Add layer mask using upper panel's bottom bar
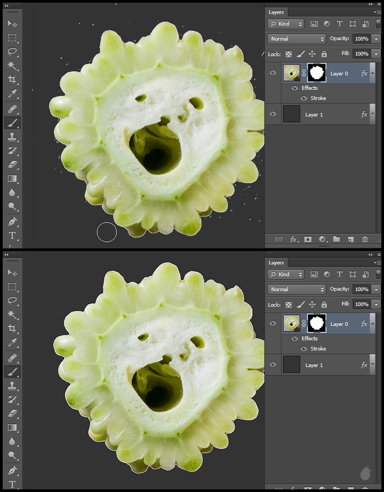This screenshot has height=492, width=384. click(308, 239)
